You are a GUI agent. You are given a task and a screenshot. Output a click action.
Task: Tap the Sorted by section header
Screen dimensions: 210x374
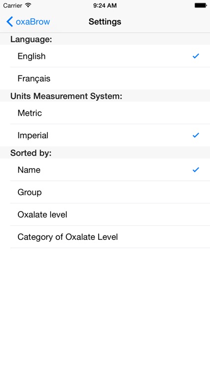(31, 153)
